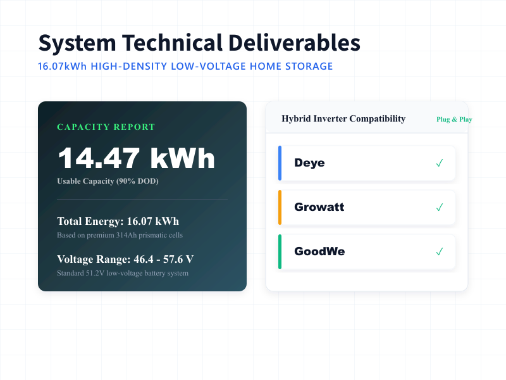Click the checkmark icon in Growatt row

439,207
